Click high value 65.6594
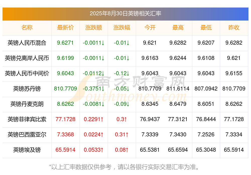 point(178,150)
